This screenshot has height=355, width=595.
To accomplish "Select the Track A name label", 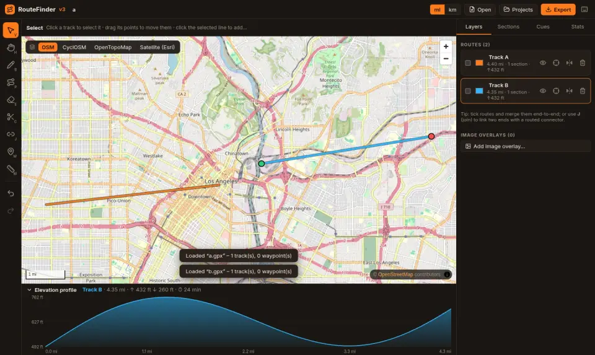I will pos(498,57).
